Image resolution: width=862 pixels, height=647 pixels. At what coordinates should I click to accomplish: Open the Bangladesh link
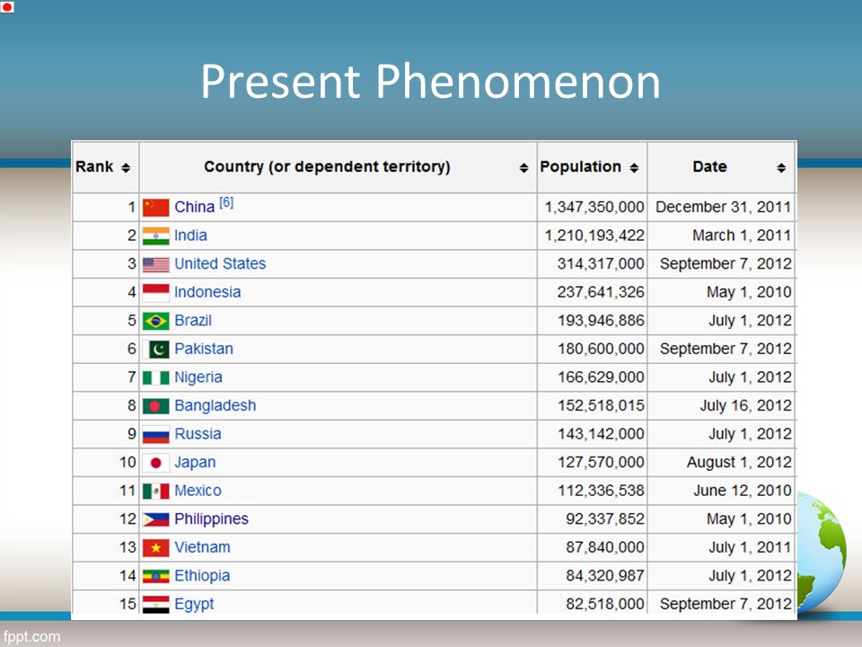click(x=215, y=406)
